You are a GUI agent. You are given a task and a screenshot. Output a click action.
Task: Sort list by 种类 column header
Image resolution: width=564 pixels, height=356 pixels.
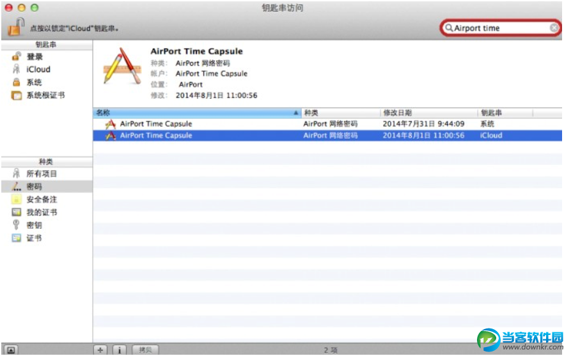(340, 113)
